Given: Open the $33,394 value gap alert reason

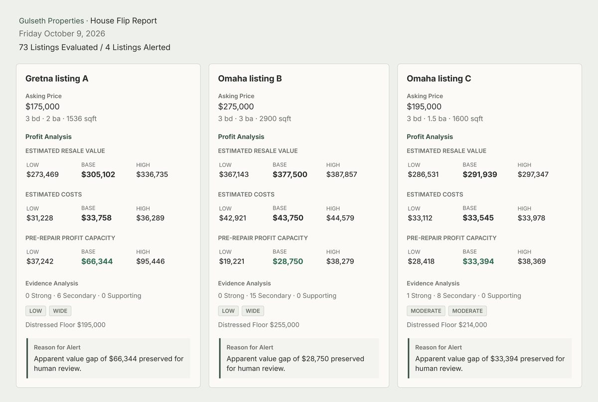Looking at the screenshot, I should coord(490,358).
